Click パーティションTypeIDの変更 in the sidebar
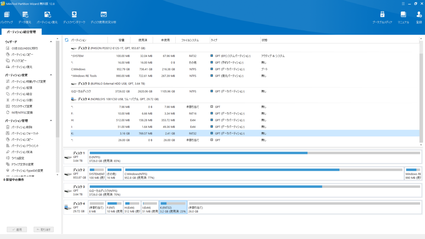This screenshot has height=239, width=425. click(x=24, y=171)
